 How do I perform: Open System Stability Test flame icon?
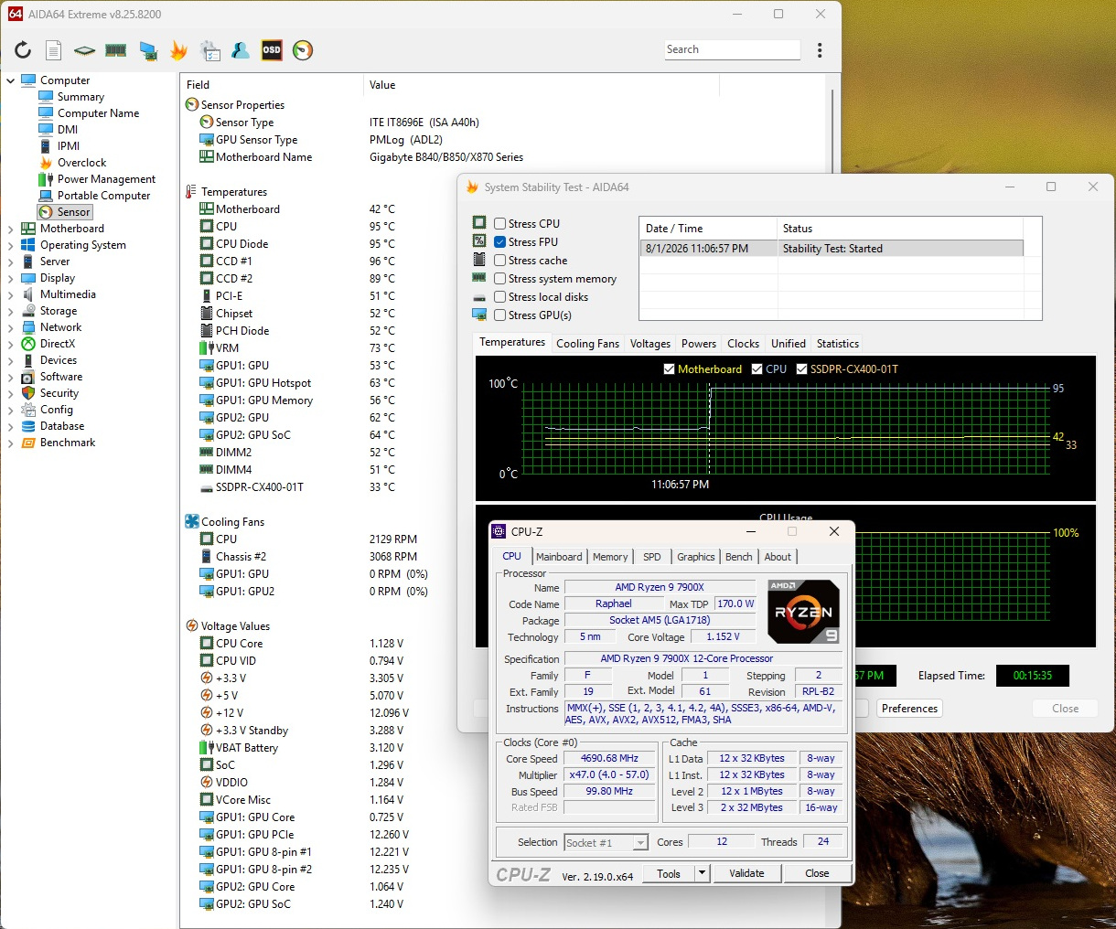click(x=178, y=50)
